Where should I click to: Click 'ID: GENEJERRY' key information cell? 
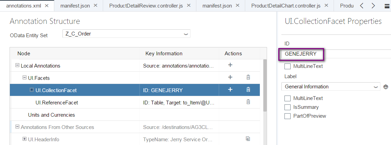tap(163, 90)
